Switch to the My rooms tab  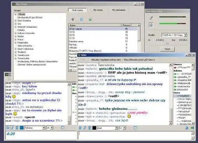click(x=98, y=10)
